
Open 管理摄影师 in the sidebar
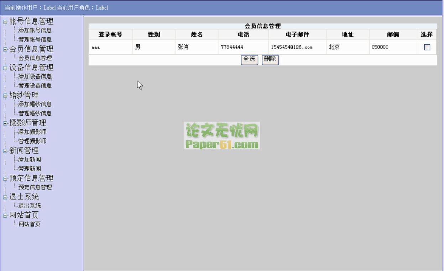(32, 141)
